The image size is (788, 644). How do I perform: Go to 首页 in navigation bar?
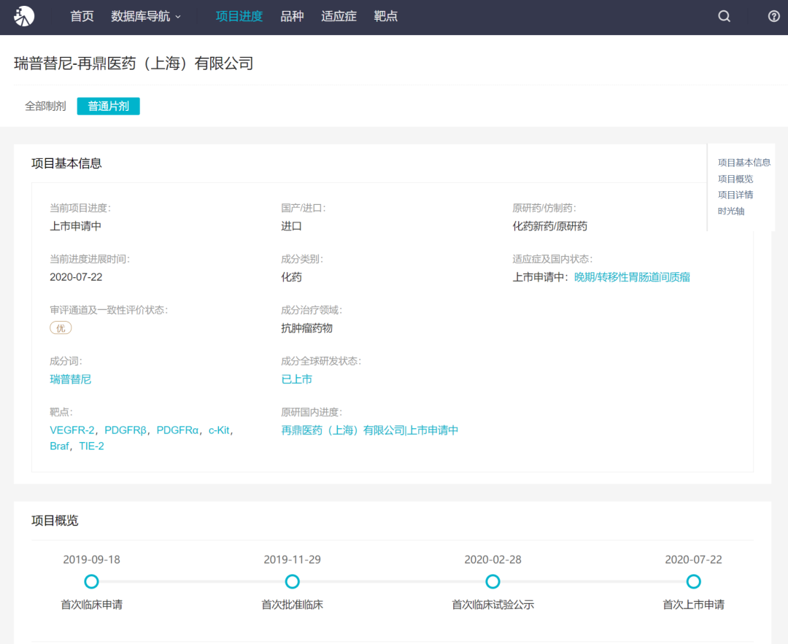(82, 17)
